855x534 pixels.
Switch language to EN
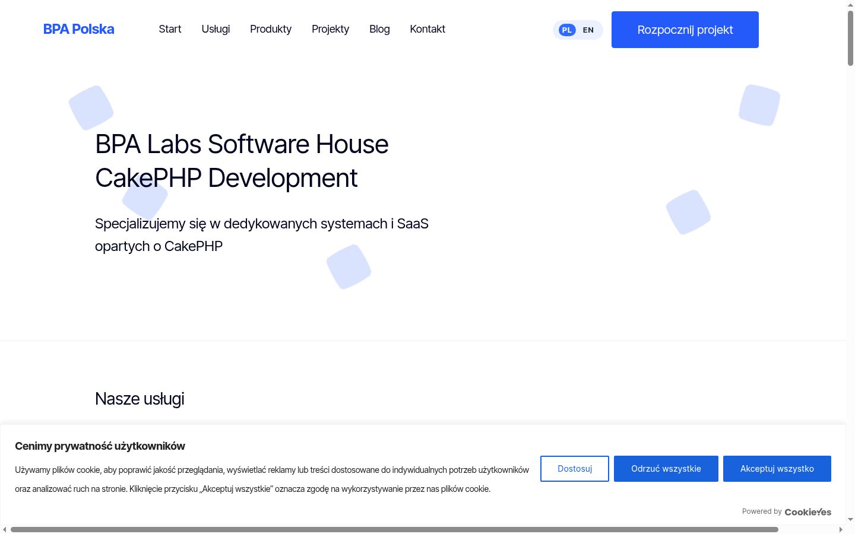point(588,30)
